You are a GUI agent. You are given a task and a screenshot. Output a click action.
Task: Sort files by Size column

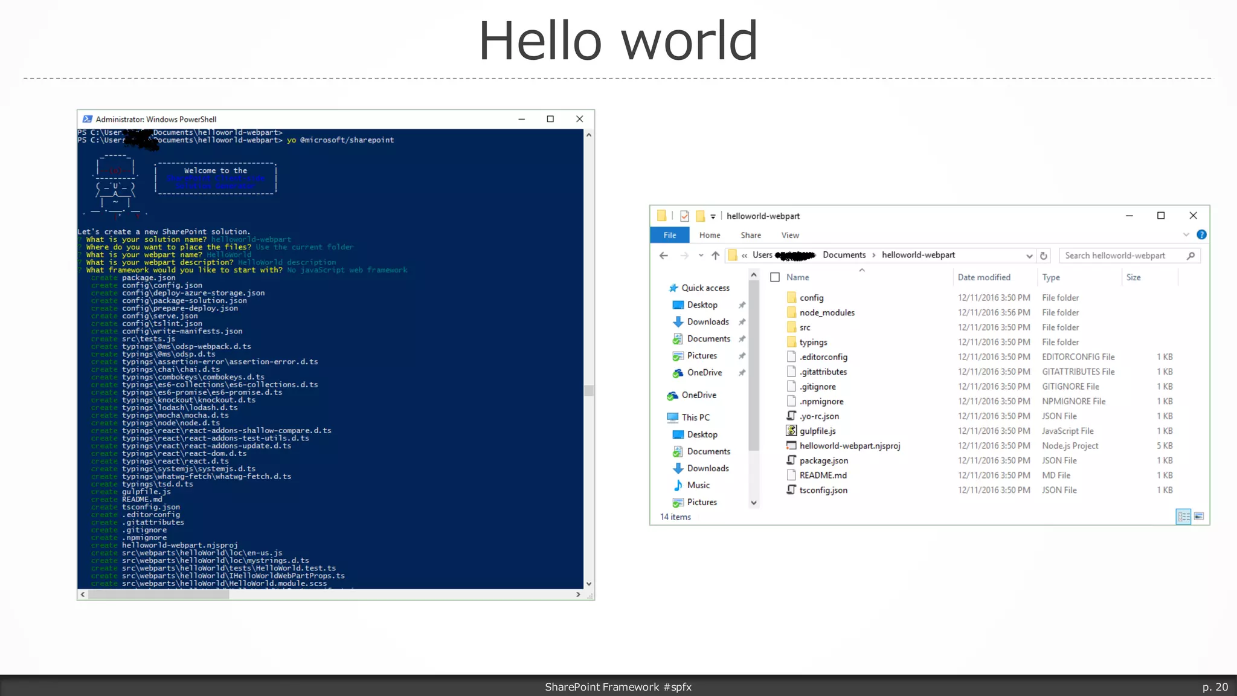tap(1133, 277)
